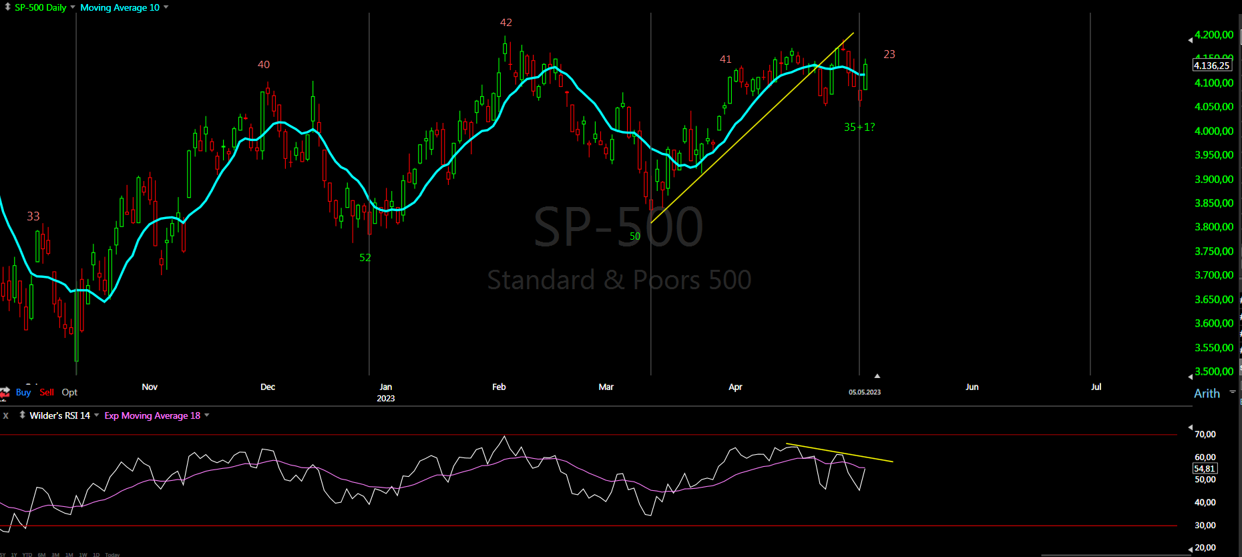Image resolution: width=1242 pixels, height=557 pixels.
Task: Select the 6M time range
Action: (41, 554)
